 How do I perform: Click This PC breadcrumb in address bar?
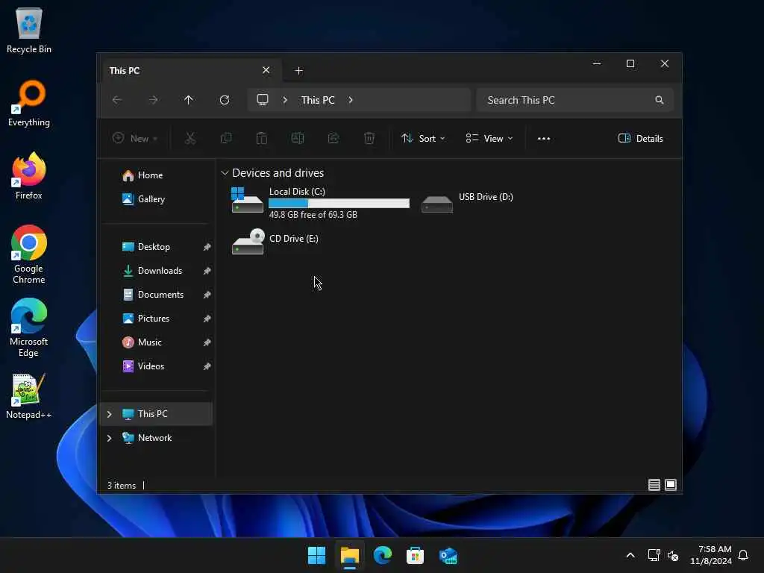coord(318,100)
